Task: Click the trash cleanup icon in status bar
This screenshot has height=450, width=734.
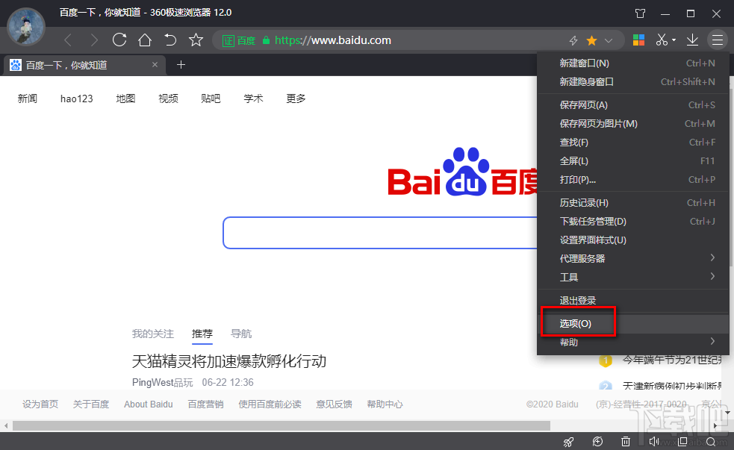Action: (x=626, y=441)
